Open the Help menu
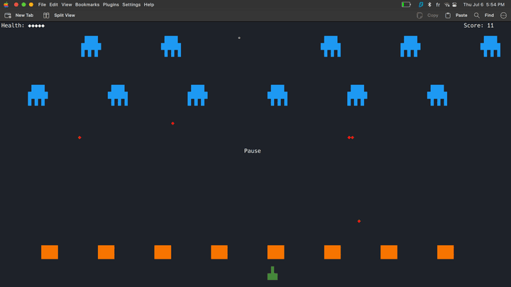The width and height of the screenshot is (511, 287). (x=149, y=4)
